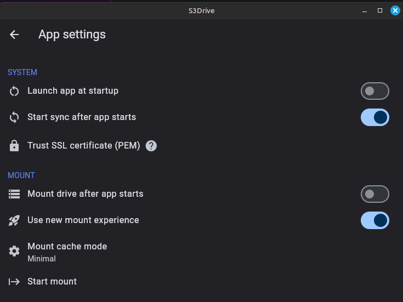Turn on Mount drive after app starts
Screen dimensions: 403x302
tap(374, 194)
